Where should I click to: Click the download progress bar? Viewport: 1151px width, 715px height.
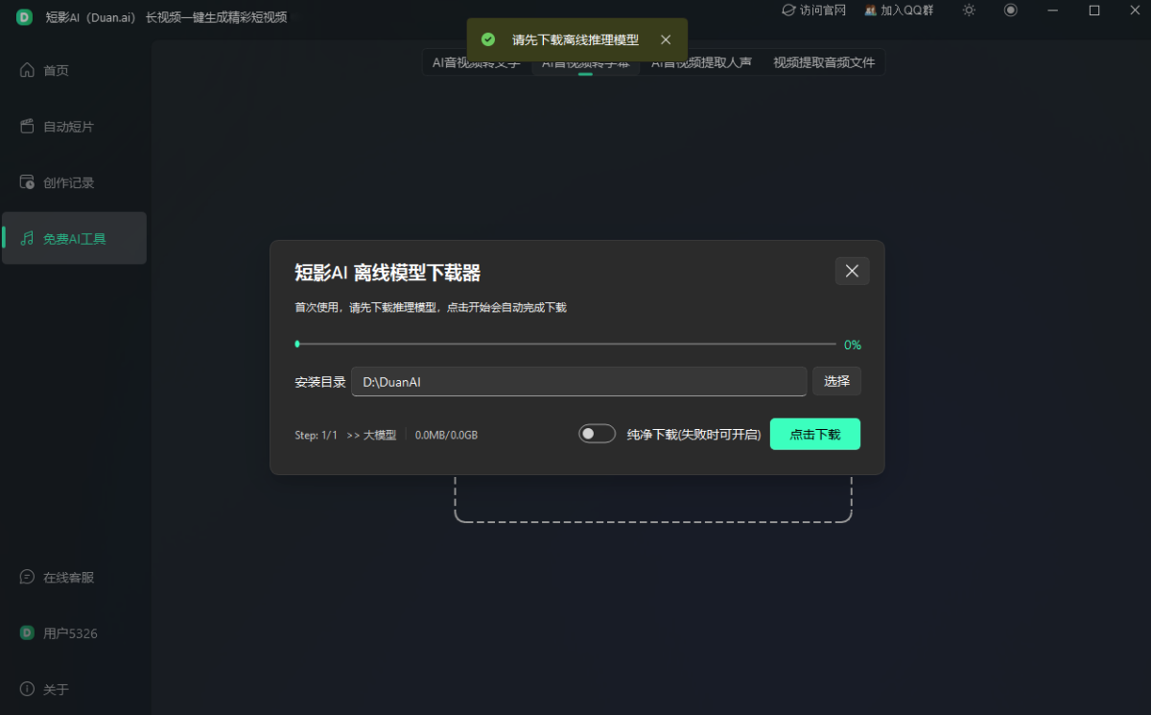[x=566, y=344]
